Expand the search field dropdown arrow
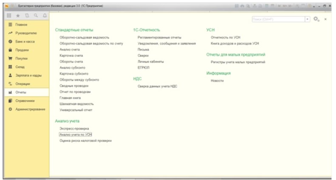Viewport: 336px width, 180px height. click(308, 19)
